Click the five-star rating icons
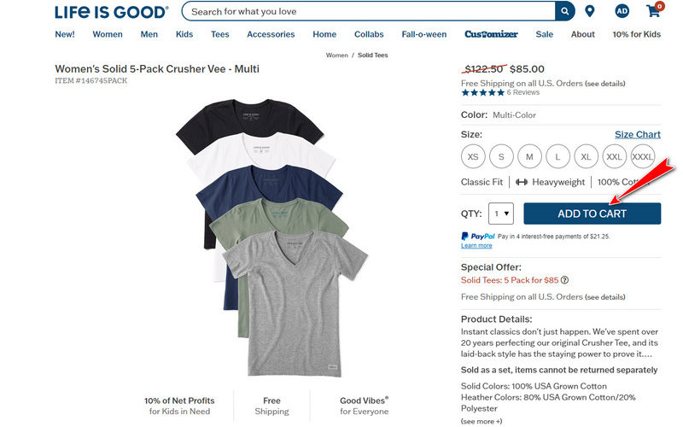Screen dimensions: 683x427 482,92
